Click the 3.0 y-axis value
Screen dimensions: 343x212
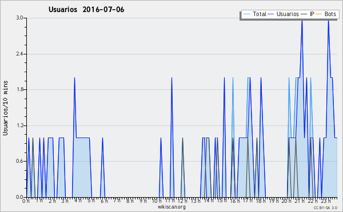pyautogui.click(x=19, y=18)
